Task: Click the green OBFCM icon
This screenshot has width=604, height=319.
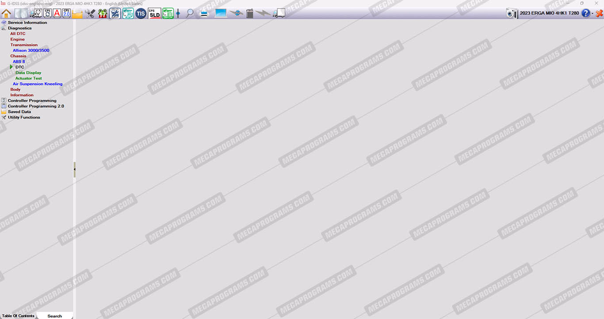Action: pos(168,13)
